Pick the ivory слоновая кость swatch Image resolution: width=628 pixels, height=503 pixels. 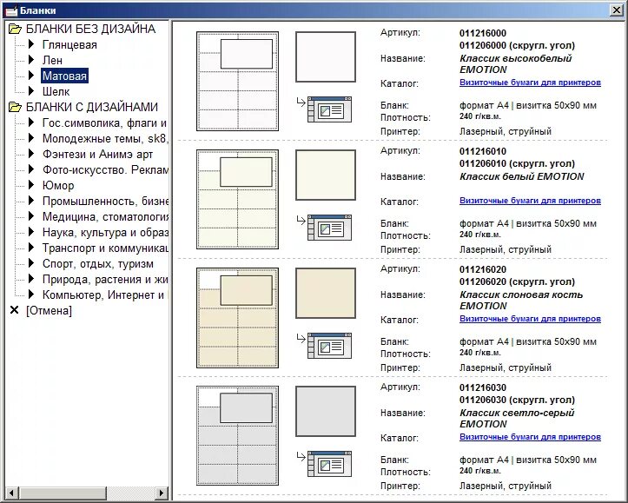[x=326, y=293]
